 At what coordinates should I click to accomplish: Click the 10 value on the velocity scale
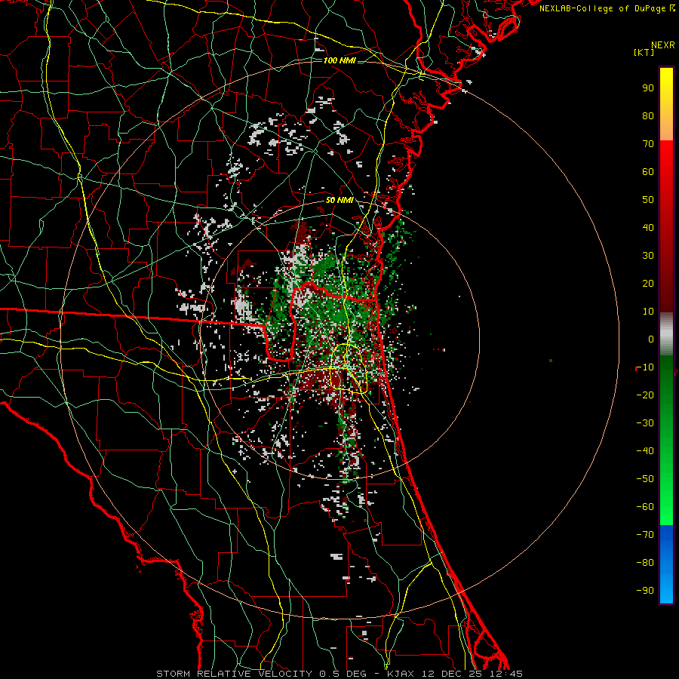648,312
